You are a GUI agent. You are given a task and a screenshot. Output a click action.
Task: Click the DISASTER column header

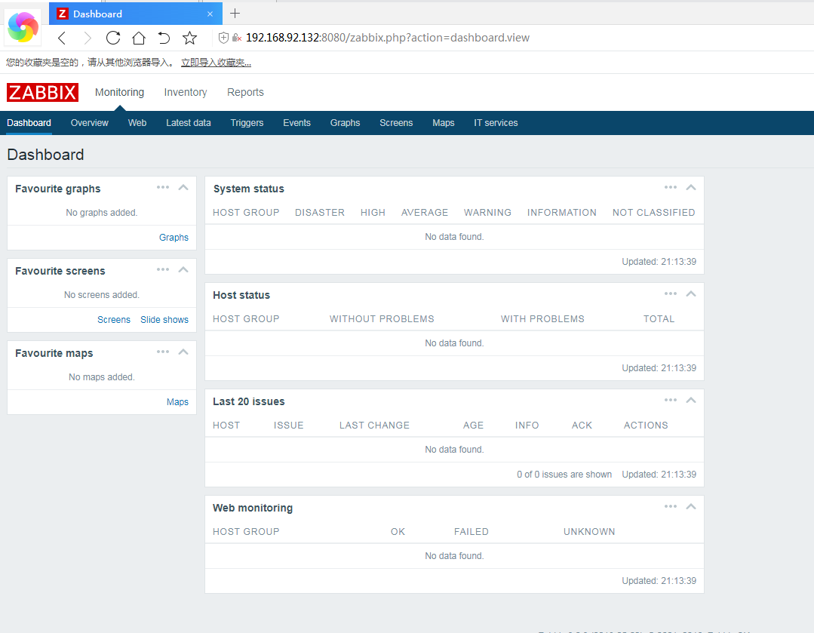click(320, 213)
